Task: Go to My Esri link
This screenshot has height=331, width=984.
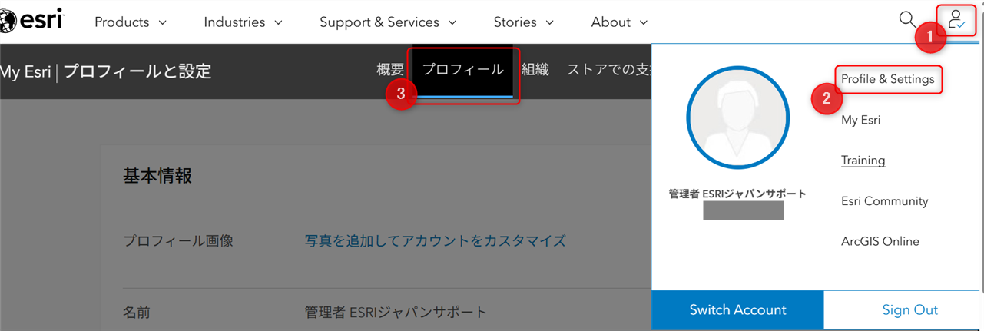Action: [860, 120]
